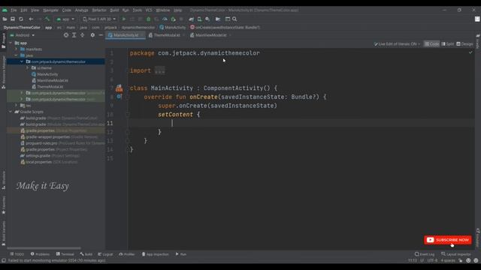Place the cursor on empty line 11 inside setContent
The width and height of the screenshot is (481, 270).
pos(301,123)
